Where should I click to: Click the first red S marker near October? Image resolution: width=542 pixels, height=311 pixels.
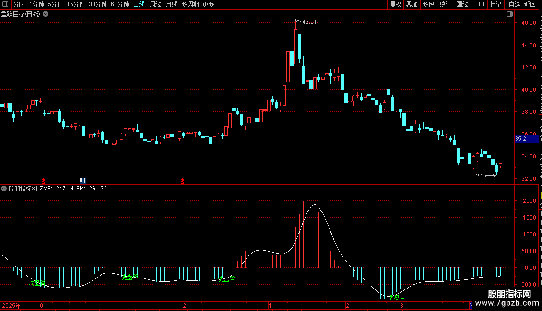(44, 181)
